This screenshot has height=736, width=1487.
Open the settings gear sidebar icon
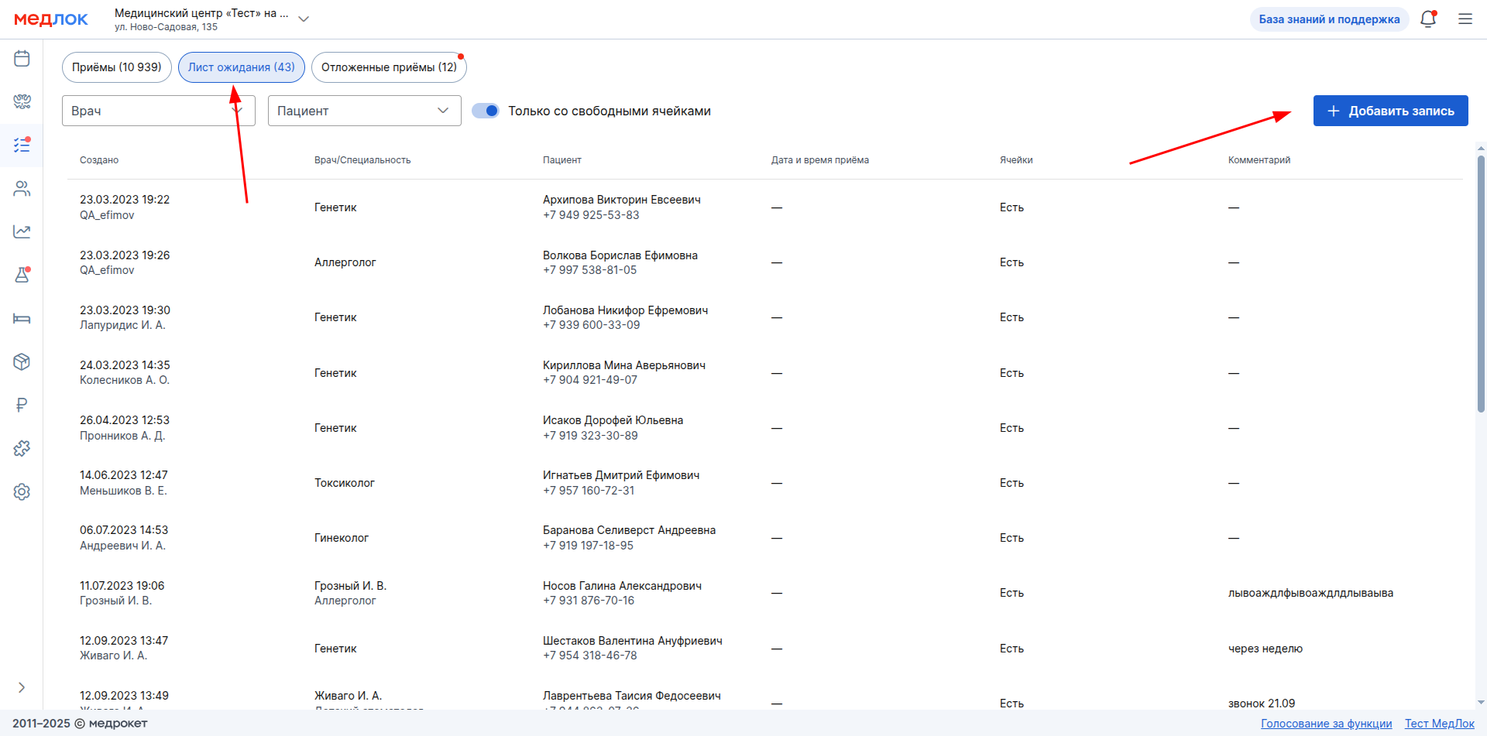[x=22, y=491]
